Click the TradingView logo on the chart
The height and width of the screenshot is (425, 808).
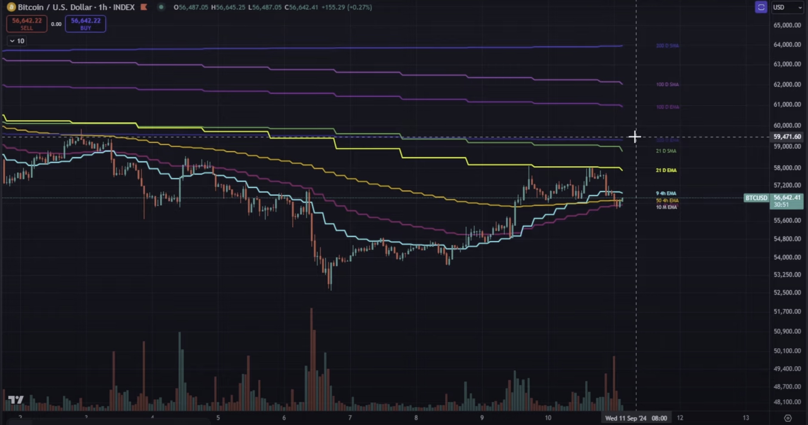[16, 400]
